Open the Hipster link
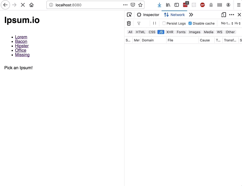 [x=22, y=46]
